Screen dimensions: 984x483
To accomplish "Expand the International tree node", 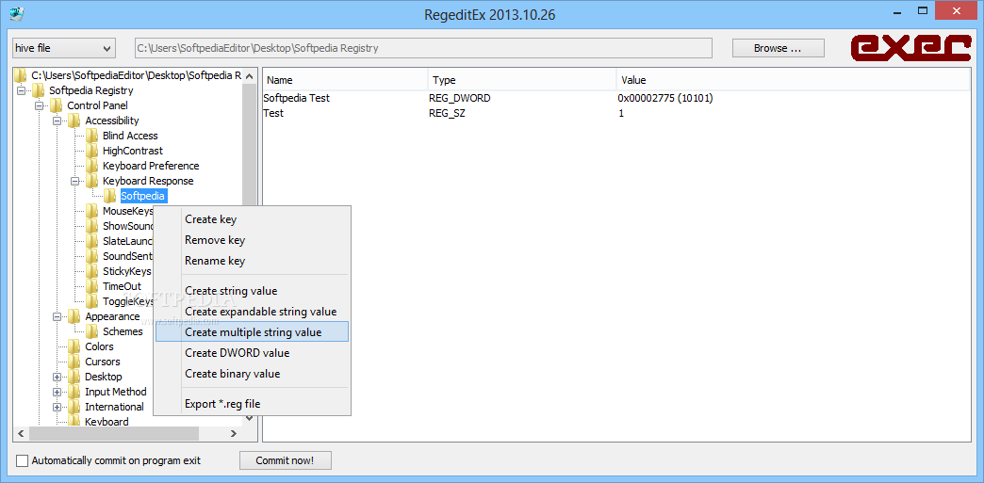I will (57, 407).
